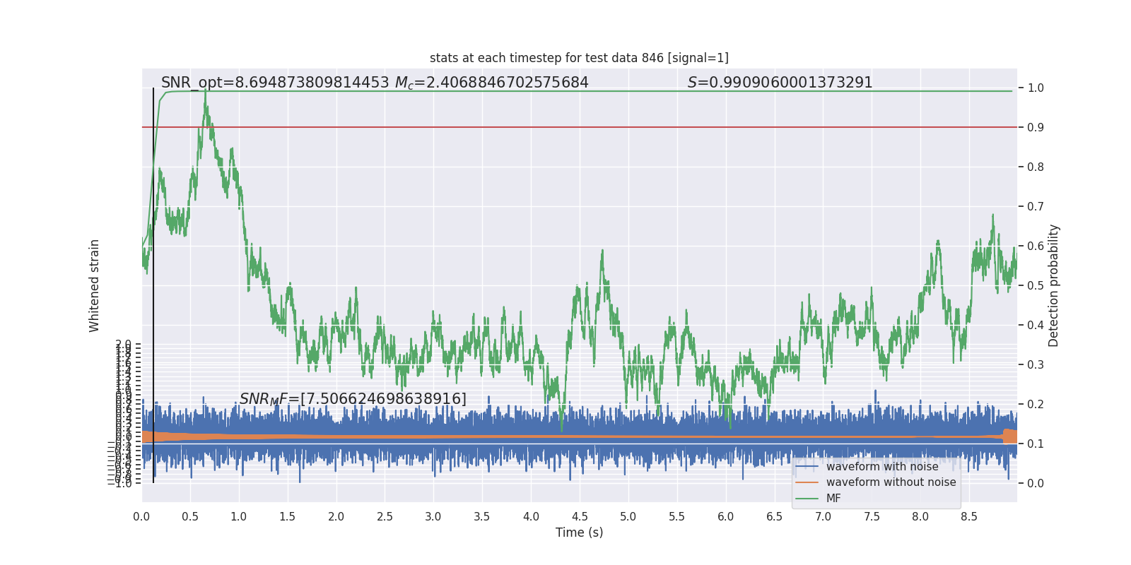Screen dimensions: 1131x565
Task: Click the x-axis tick label 1.0
Action: pos(239,517)
